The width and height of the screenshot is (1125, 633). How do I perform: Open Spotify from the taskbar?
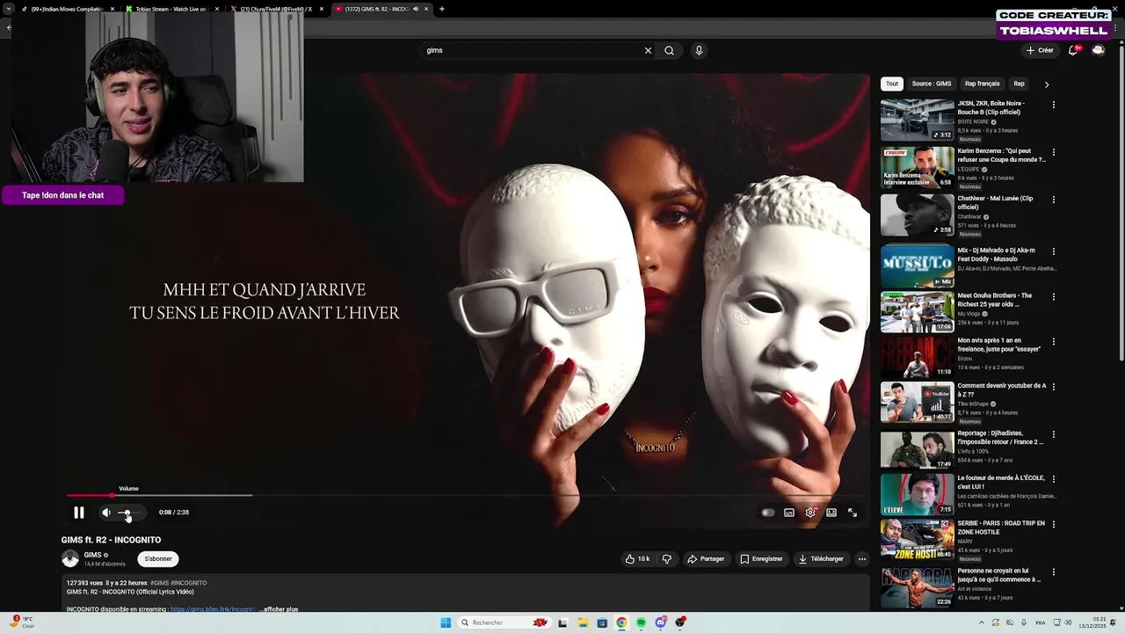click(641, 622)
